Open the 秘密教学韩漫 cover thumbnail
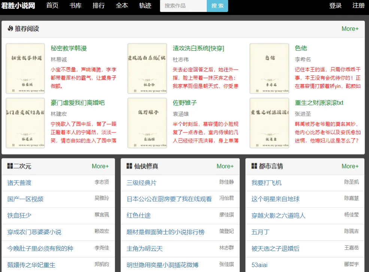The width and height of the screenshot is (369, 272). click(25, 68)
